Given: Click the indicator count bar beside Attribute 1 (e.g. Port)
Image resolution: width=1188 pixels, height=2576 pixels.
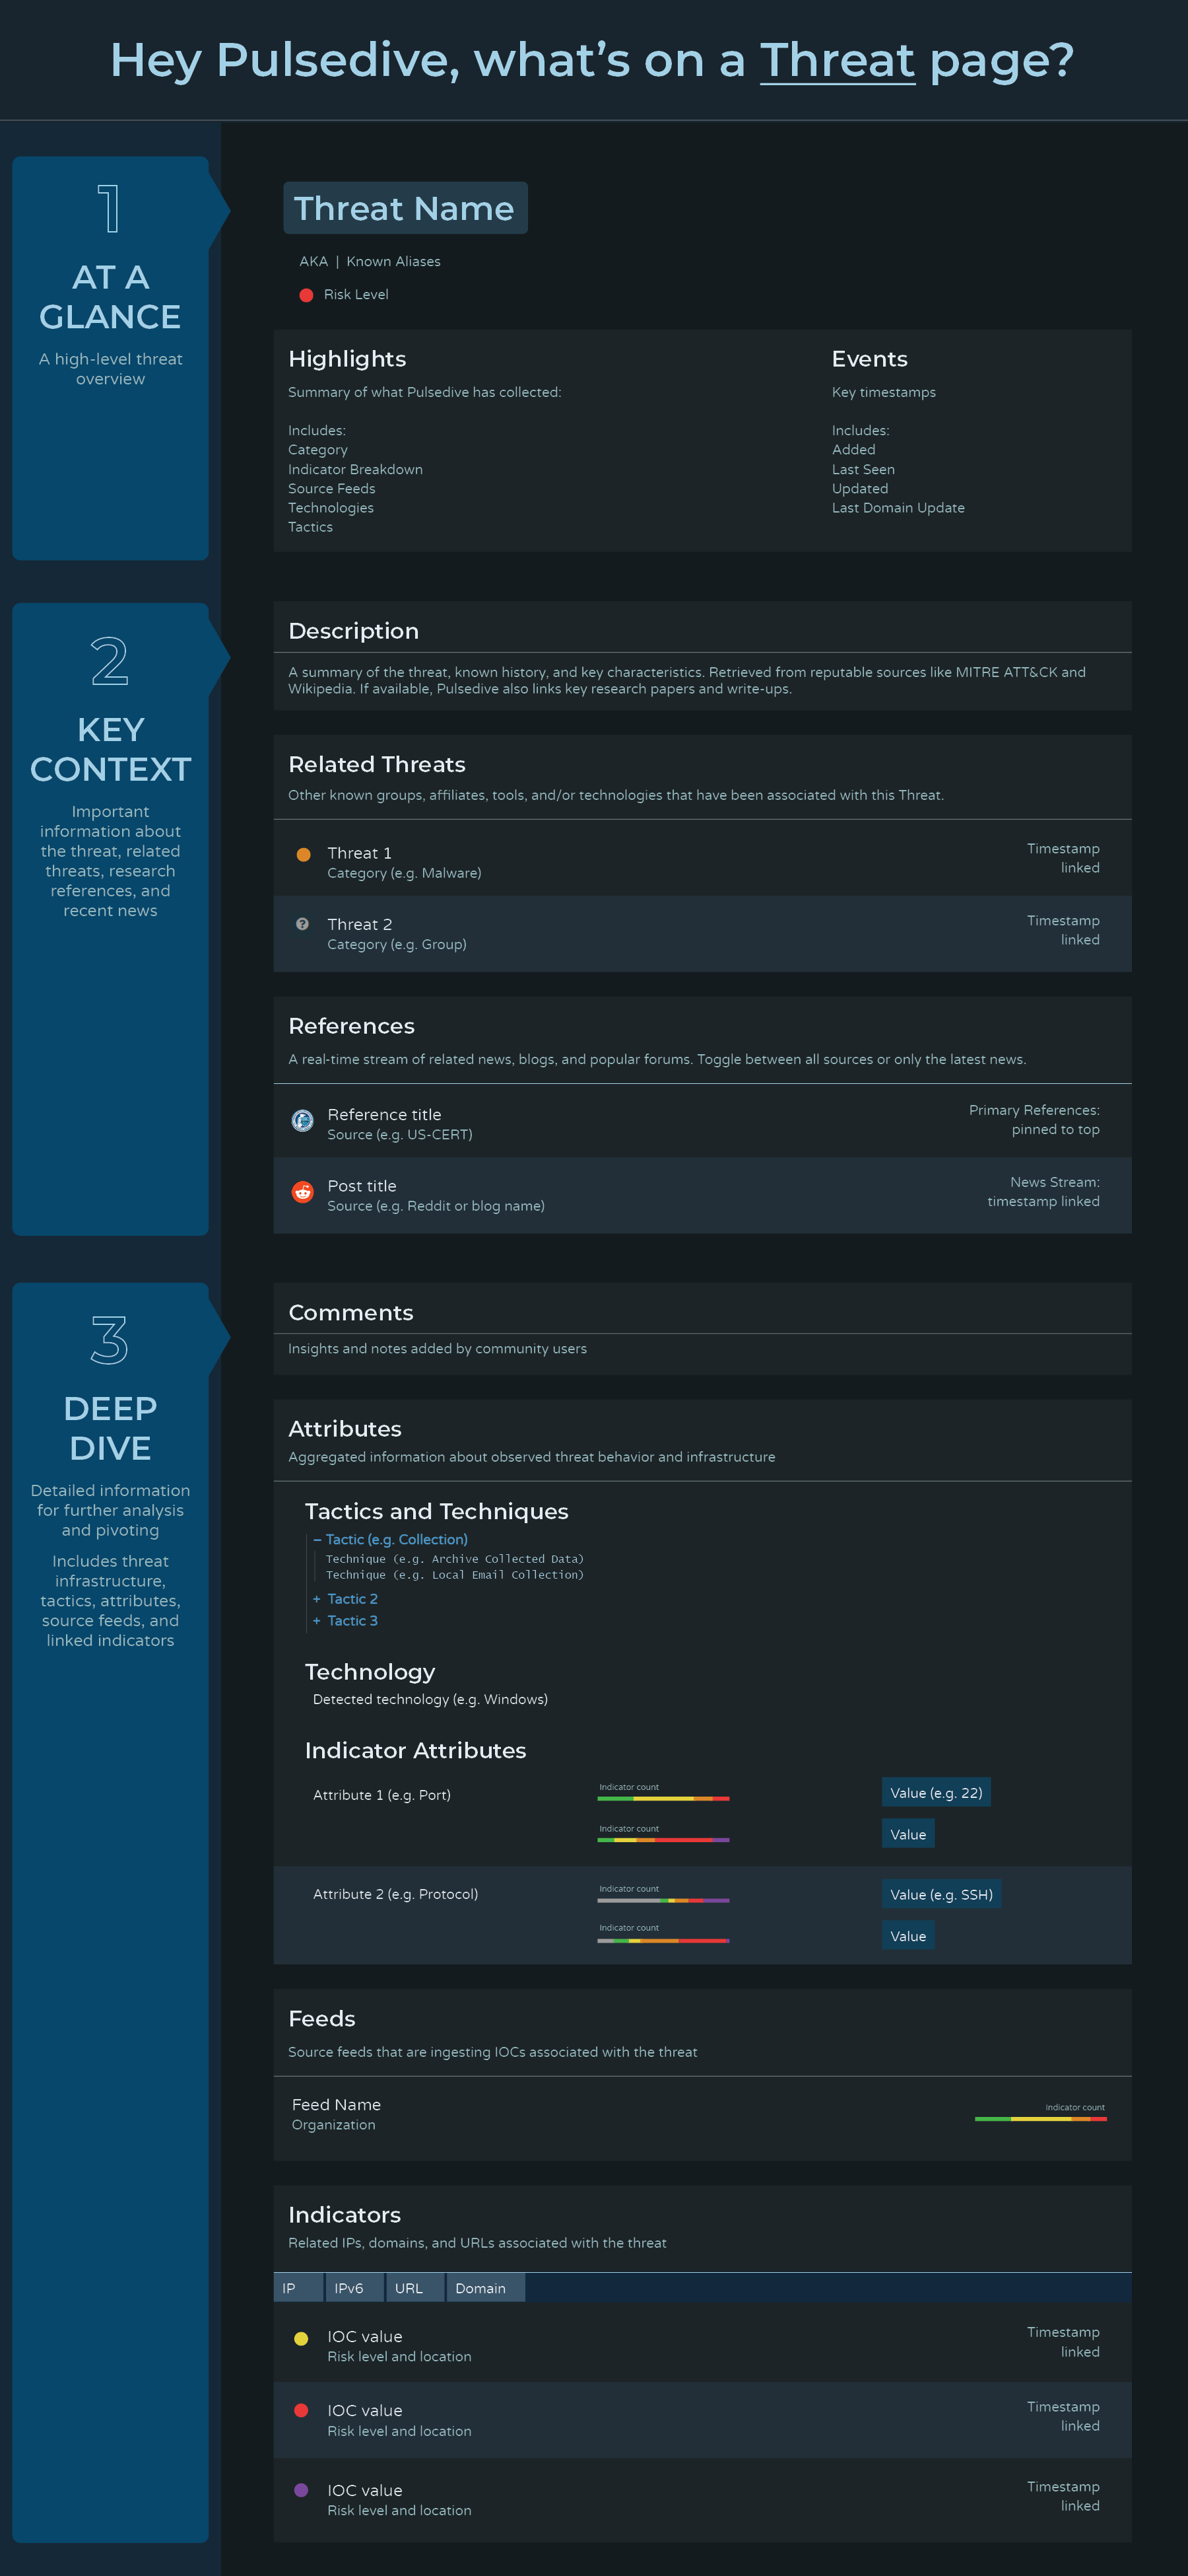Looking at the screenshot, I should click(x=663, y=1799).
